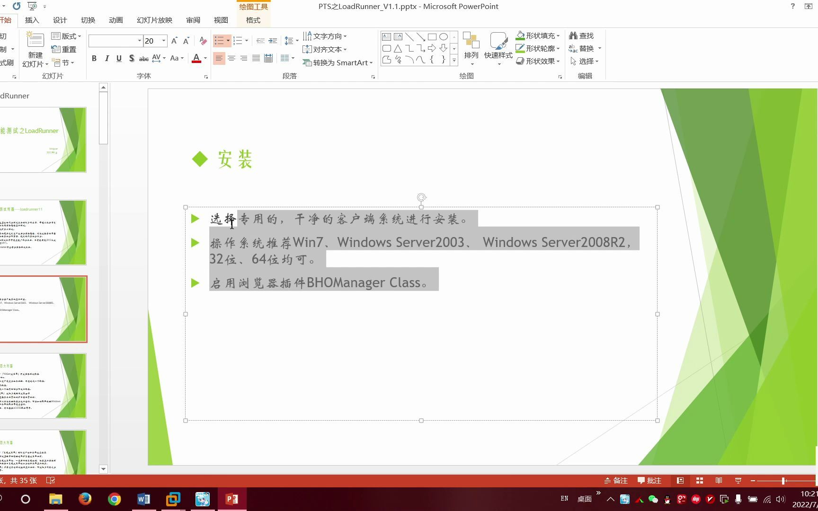The image size is (818, 511).
Task: Justify the paragraph text
Action: point(256,58)
